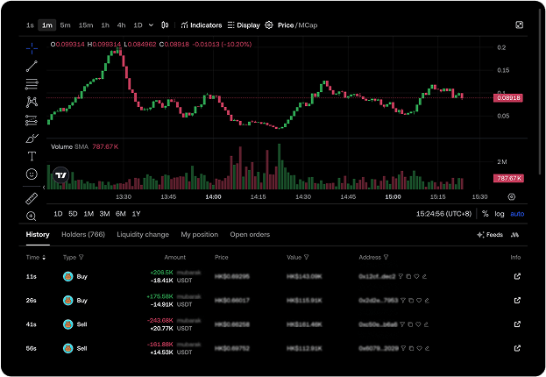Select the ruler measure tool
Viewport: 546px width, 377px height.
click(32, 198)
